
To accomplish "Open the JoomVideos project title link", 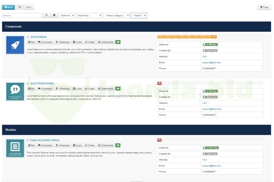I will pyautogui.click(x=38, y=37).
